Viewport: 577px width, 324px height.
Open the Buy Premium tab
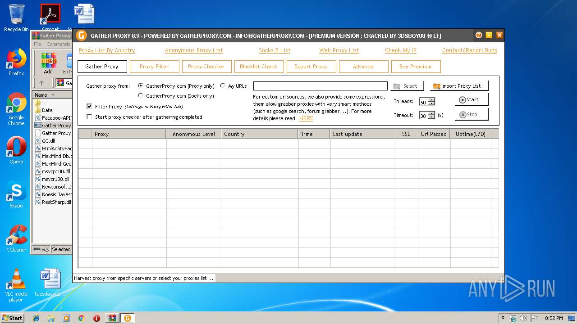click(416, 67)
